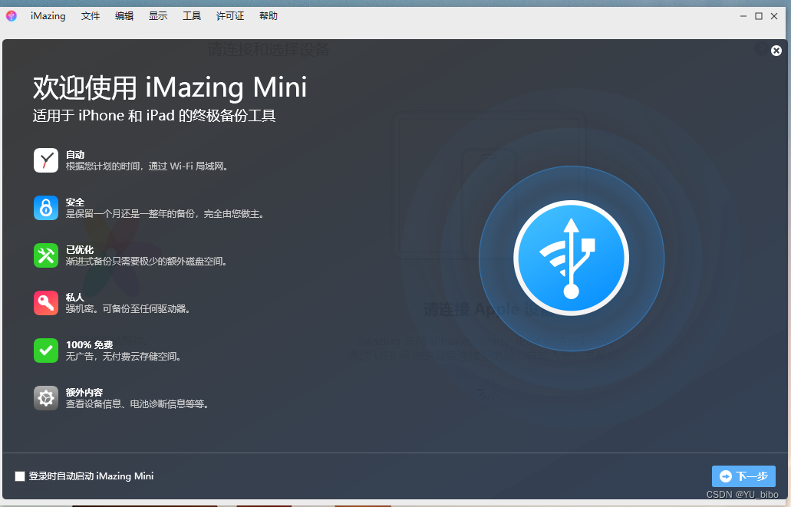Image resolution: width=791 pixels, height=507 pixels.
Task: Minimize the iMazing window
Action: [x=743, y=16]
